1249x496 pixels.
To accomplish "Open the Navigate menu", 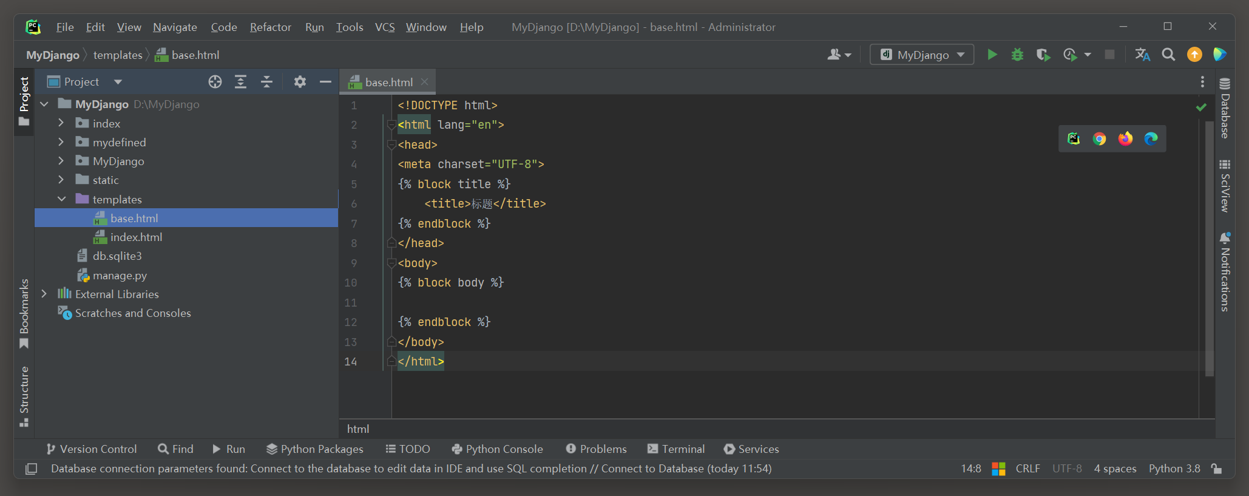I will tap(175, 27).
